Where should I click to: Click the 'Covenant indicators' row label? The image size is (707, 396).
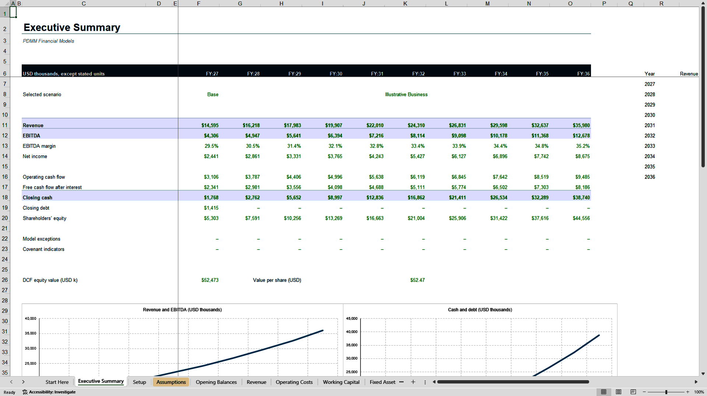(43, 249)
